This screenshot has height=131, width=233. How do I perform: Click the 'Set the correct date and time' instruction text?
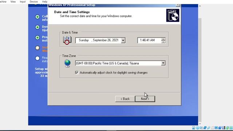coord(96,16)
